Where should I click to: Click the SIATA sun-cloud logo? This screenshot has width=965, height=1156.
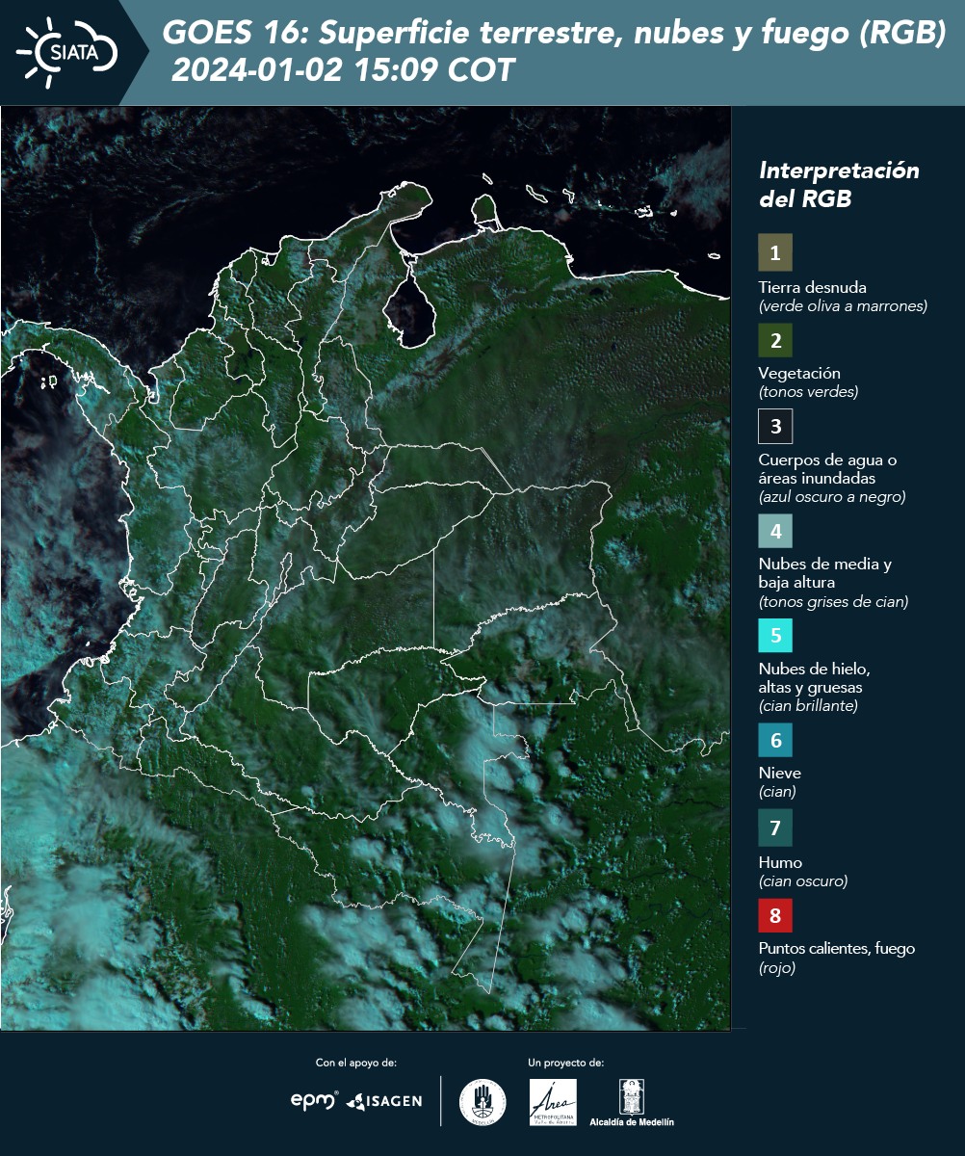coord(65,52)
